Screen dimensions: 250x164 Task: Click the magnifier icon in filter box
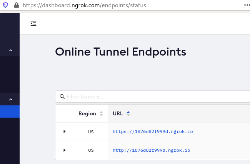[x=62, y=97]
